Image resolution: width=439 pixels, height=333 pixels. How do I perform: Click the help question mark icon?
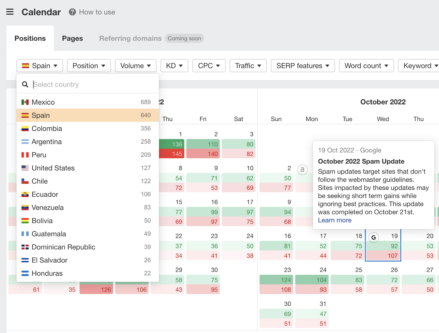tap(72, 12)
